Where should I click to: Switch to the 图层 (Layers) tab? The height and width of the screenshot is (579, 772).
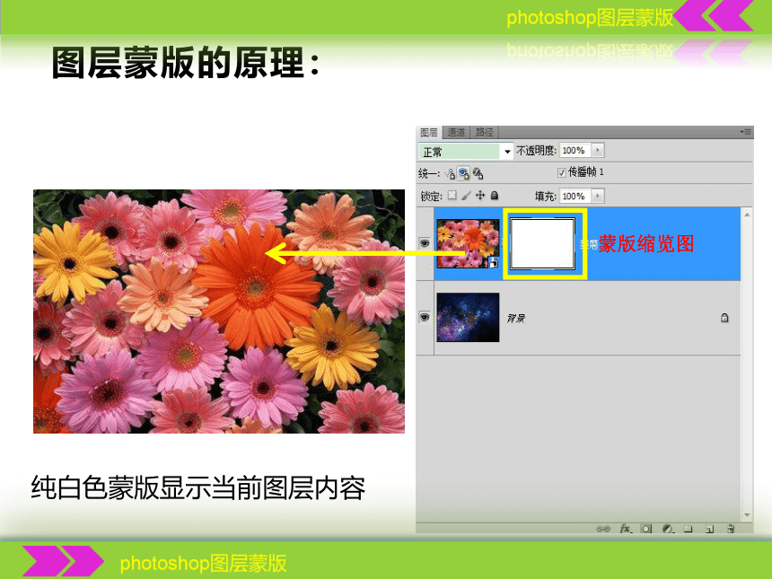pos(429,132)
